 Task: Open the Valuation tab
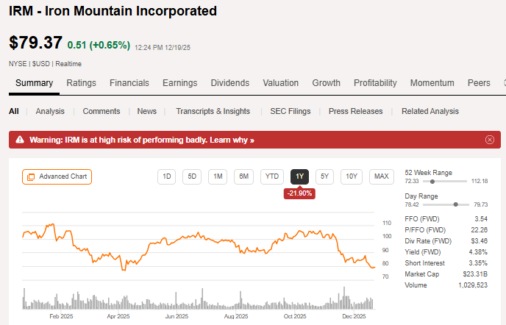click(280, 83)
